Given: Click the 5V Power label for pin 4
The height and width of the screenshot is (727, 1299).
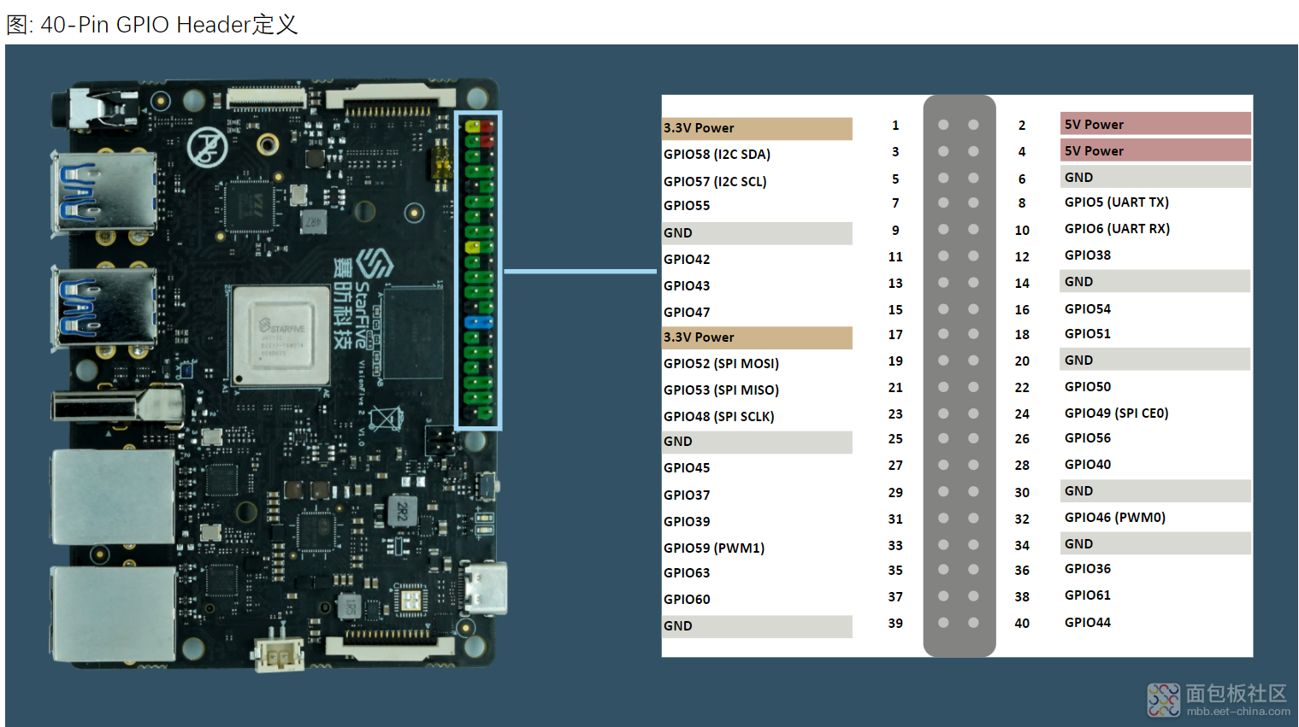Looking at the screenshot, I should (1155, 150).
